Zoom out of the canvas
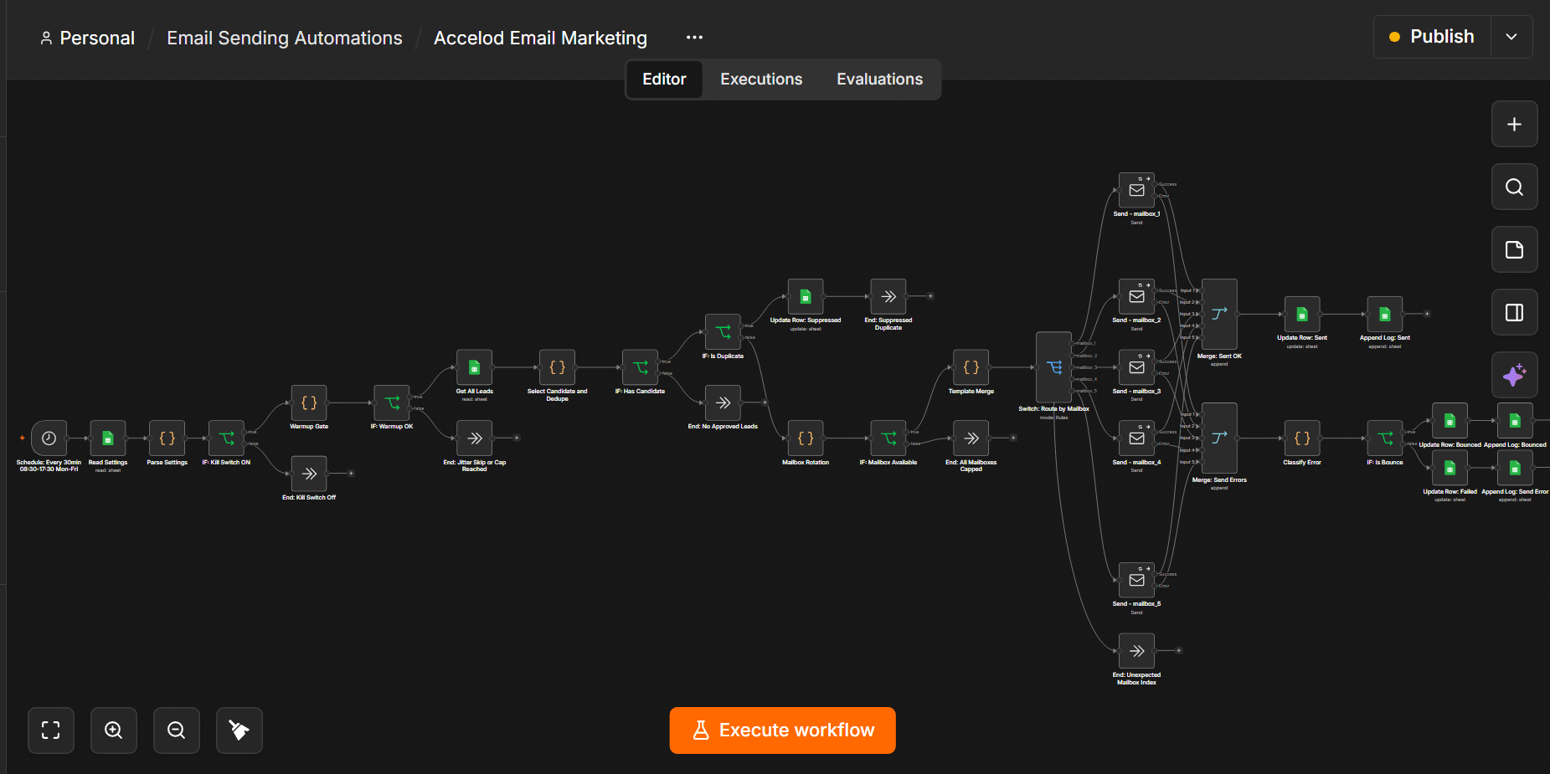Viewport: 1550px width, 774px height. point(177,730)
